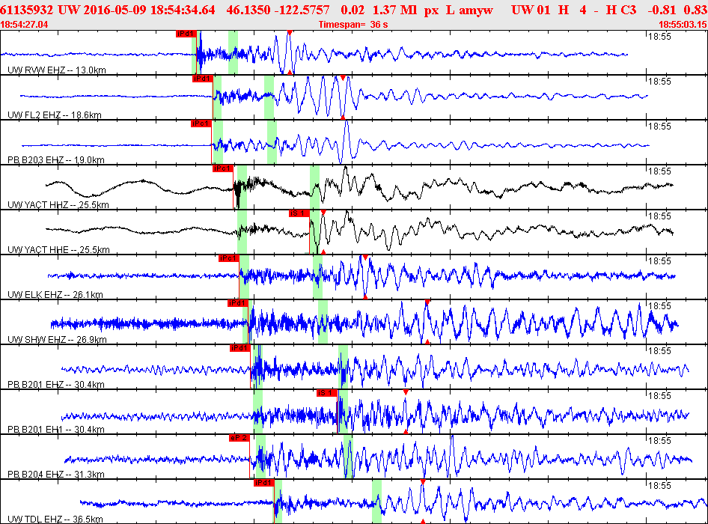Click the red amplitude triangle atop TDL trace
Image resolution: width=708 pixels, height=524 pixels.
click(423, 482)
